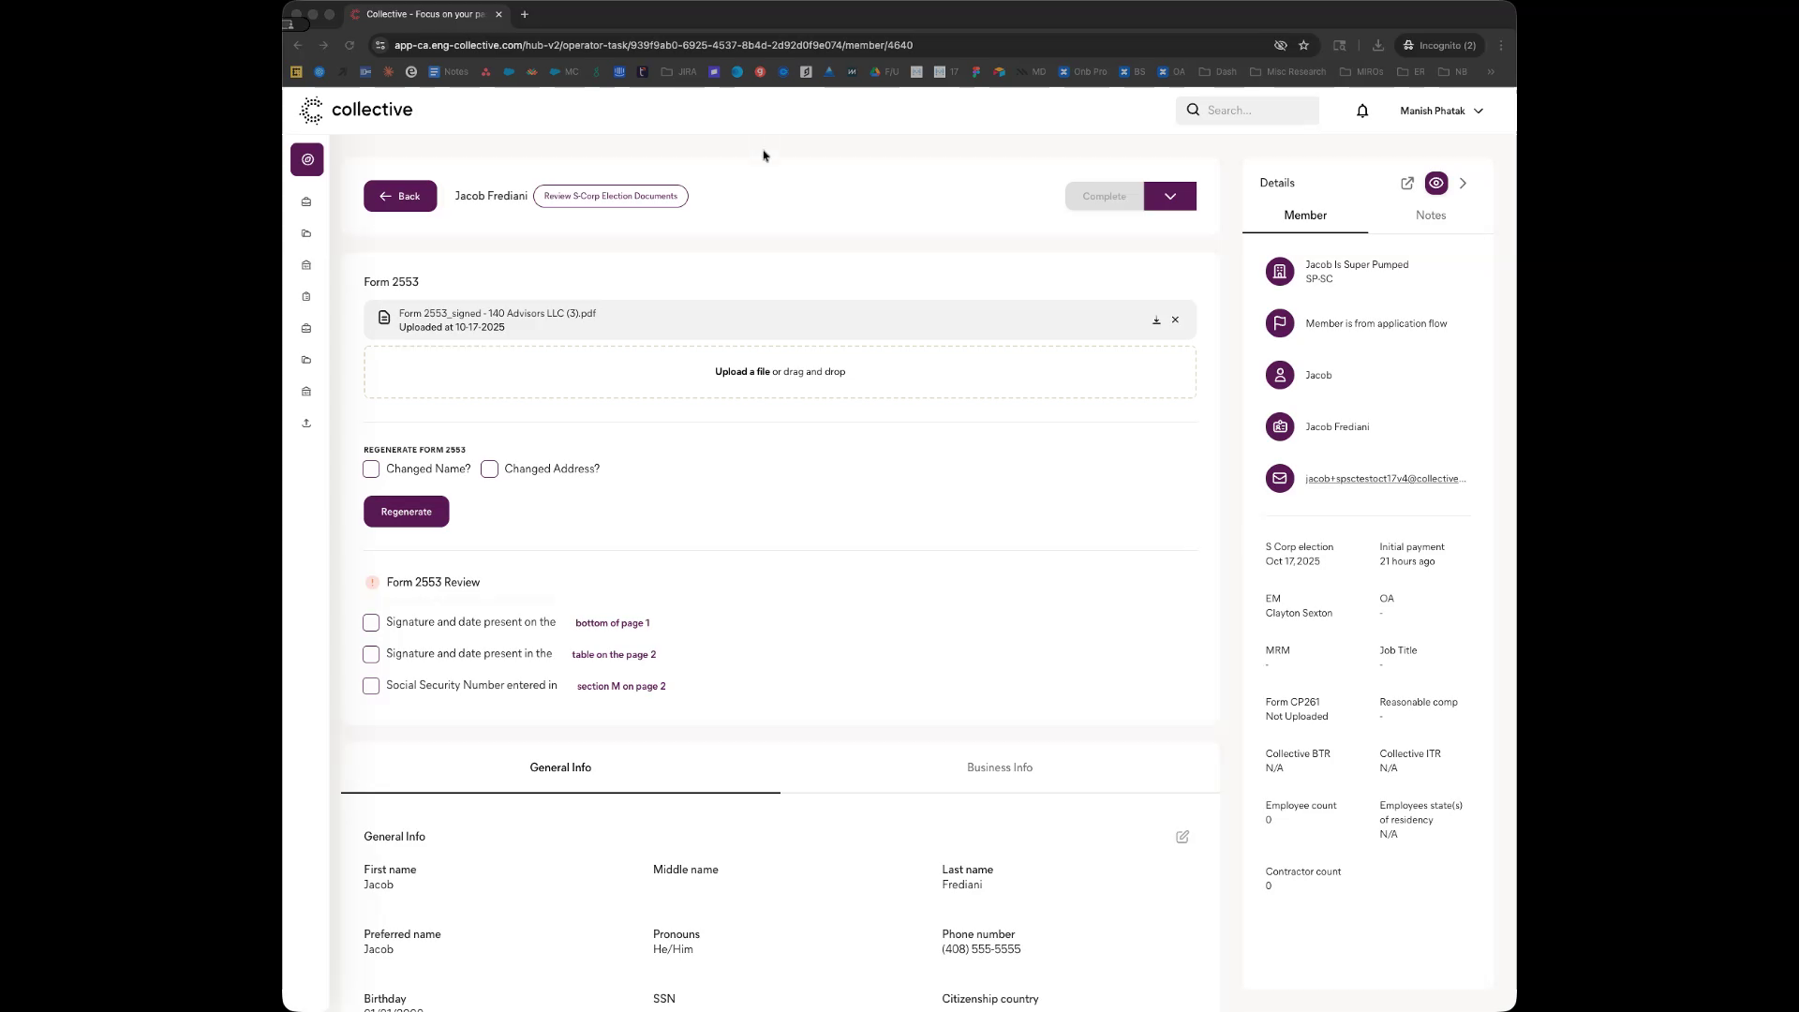Click the notifications bell icon
1799x1012 pixels.
1362,111
